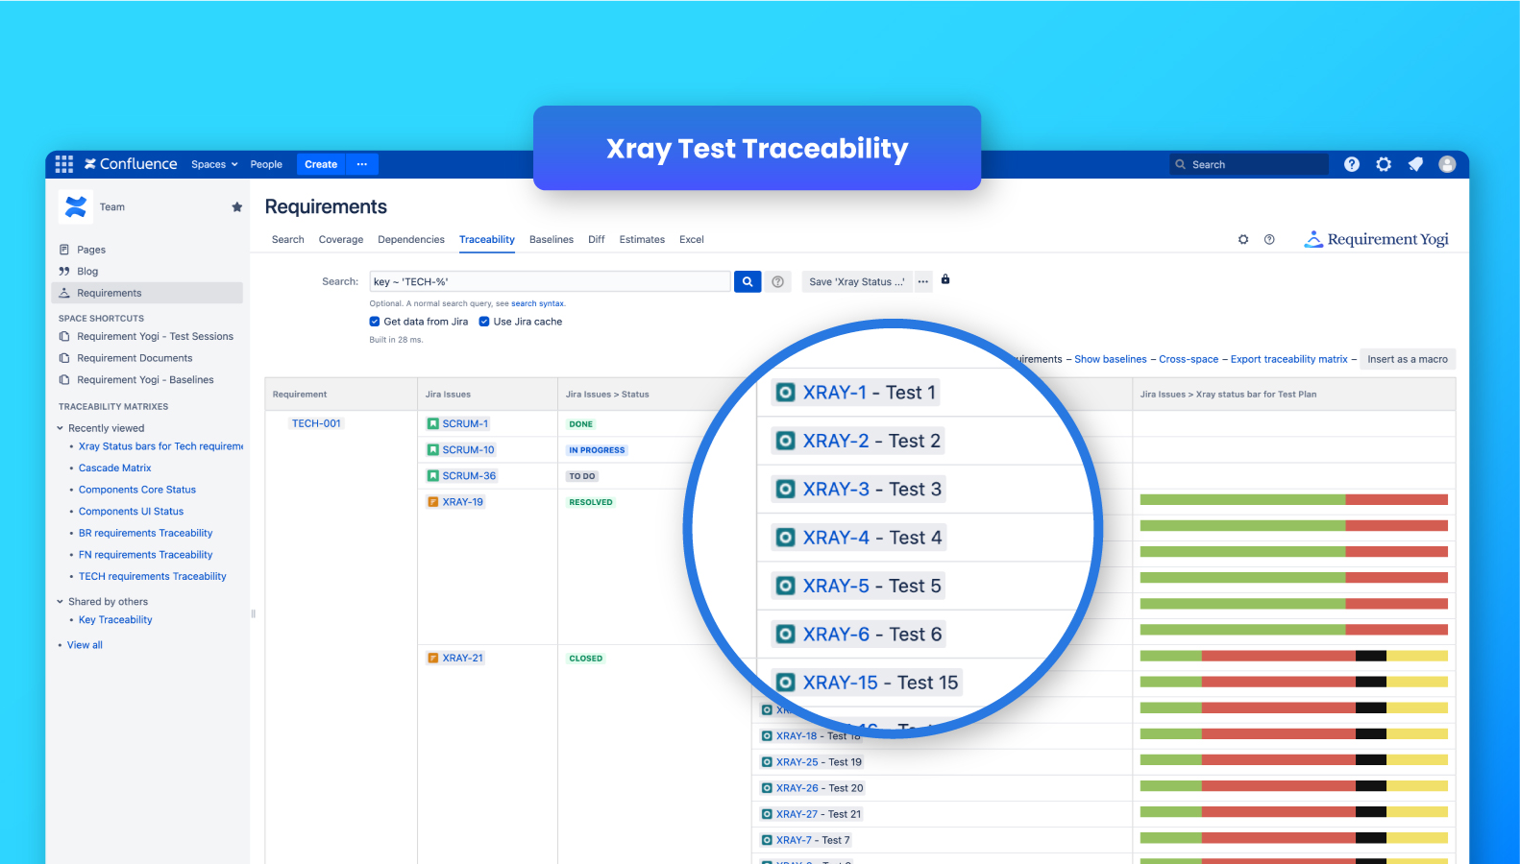Open Components Core Status matrix
Screen dimensions: 1520x864
pos(137,490)
